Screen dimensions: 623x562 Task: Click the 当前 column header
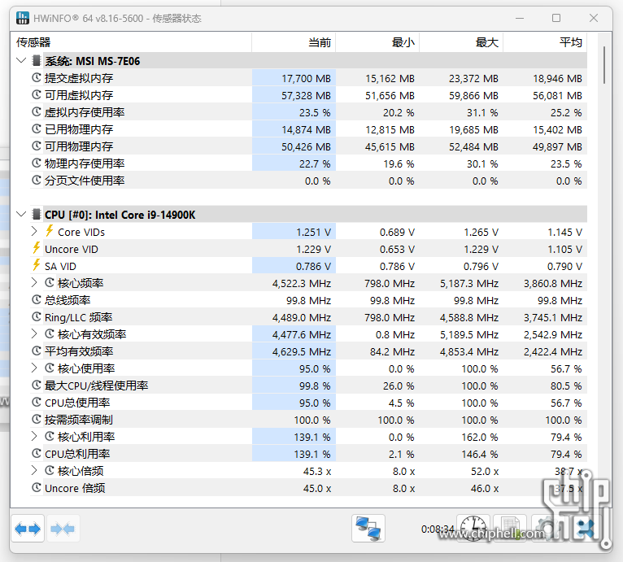(x=294, y=42)
